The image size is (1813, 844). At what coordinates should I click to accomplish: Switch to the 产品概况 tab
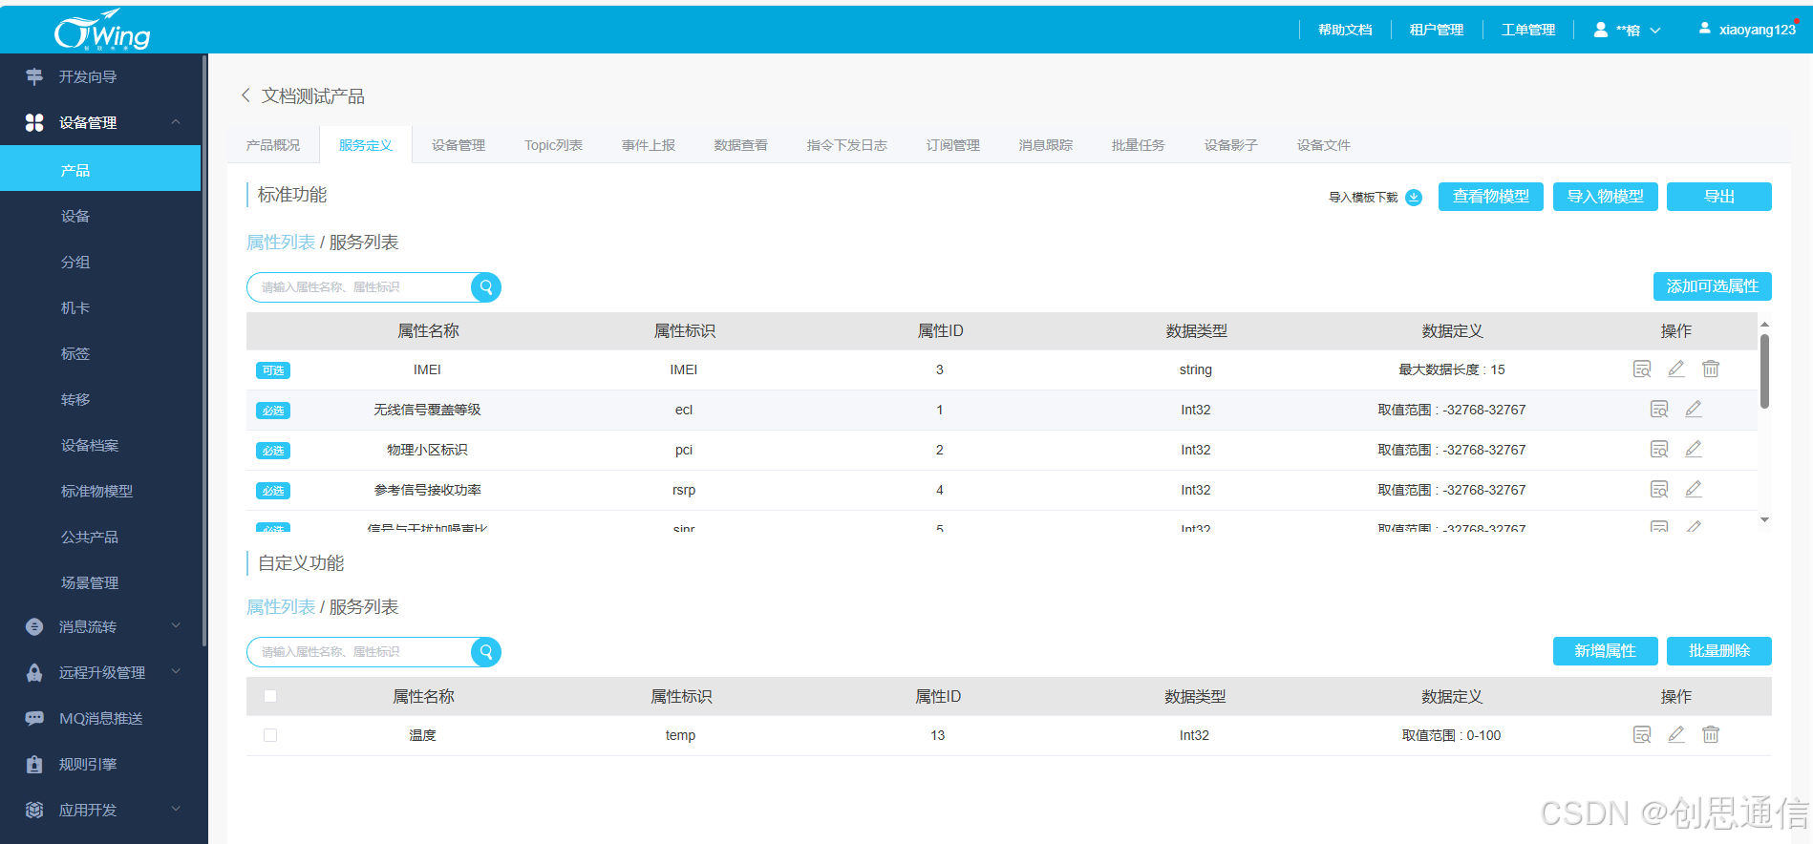pyautogui.click(x=273, y=145)
